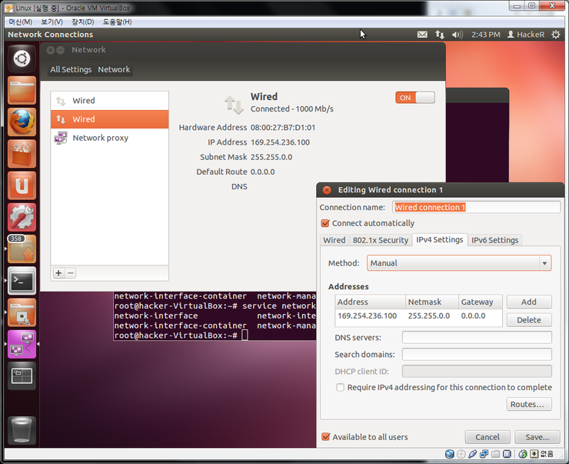
Task: Open the 도움말(H) menu
Action: click(117, 22)
